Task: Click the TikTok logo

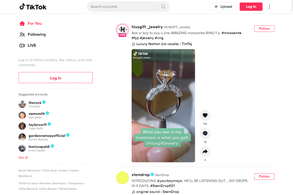Action: [x=33, y=6]
